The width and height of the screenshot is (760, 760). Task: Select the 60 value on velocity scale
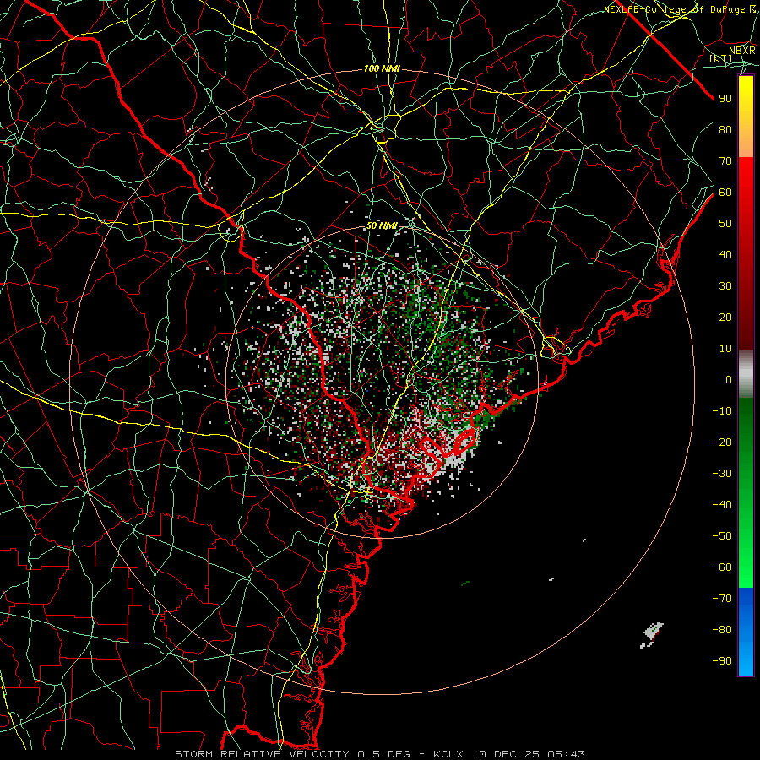pos(725,192)
